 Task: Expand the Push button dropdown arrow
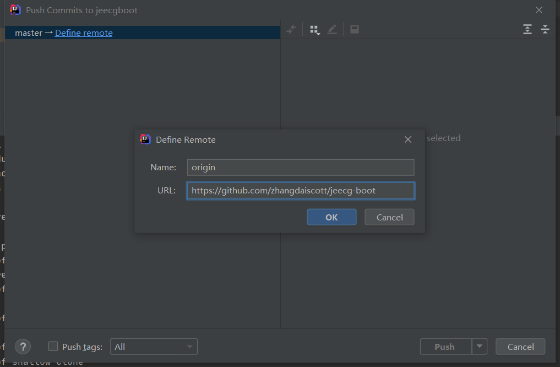click(x=480, y=347)
